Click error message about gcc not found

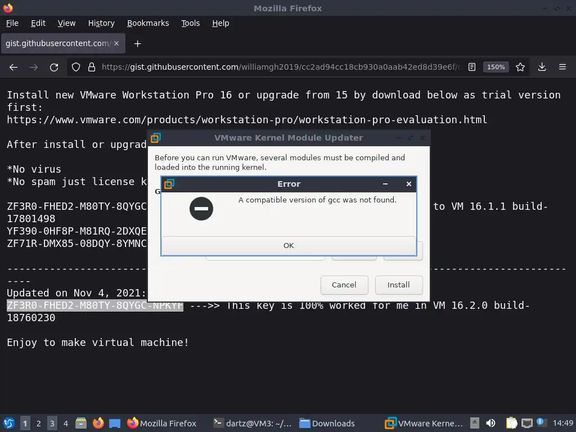coord(317,200)
